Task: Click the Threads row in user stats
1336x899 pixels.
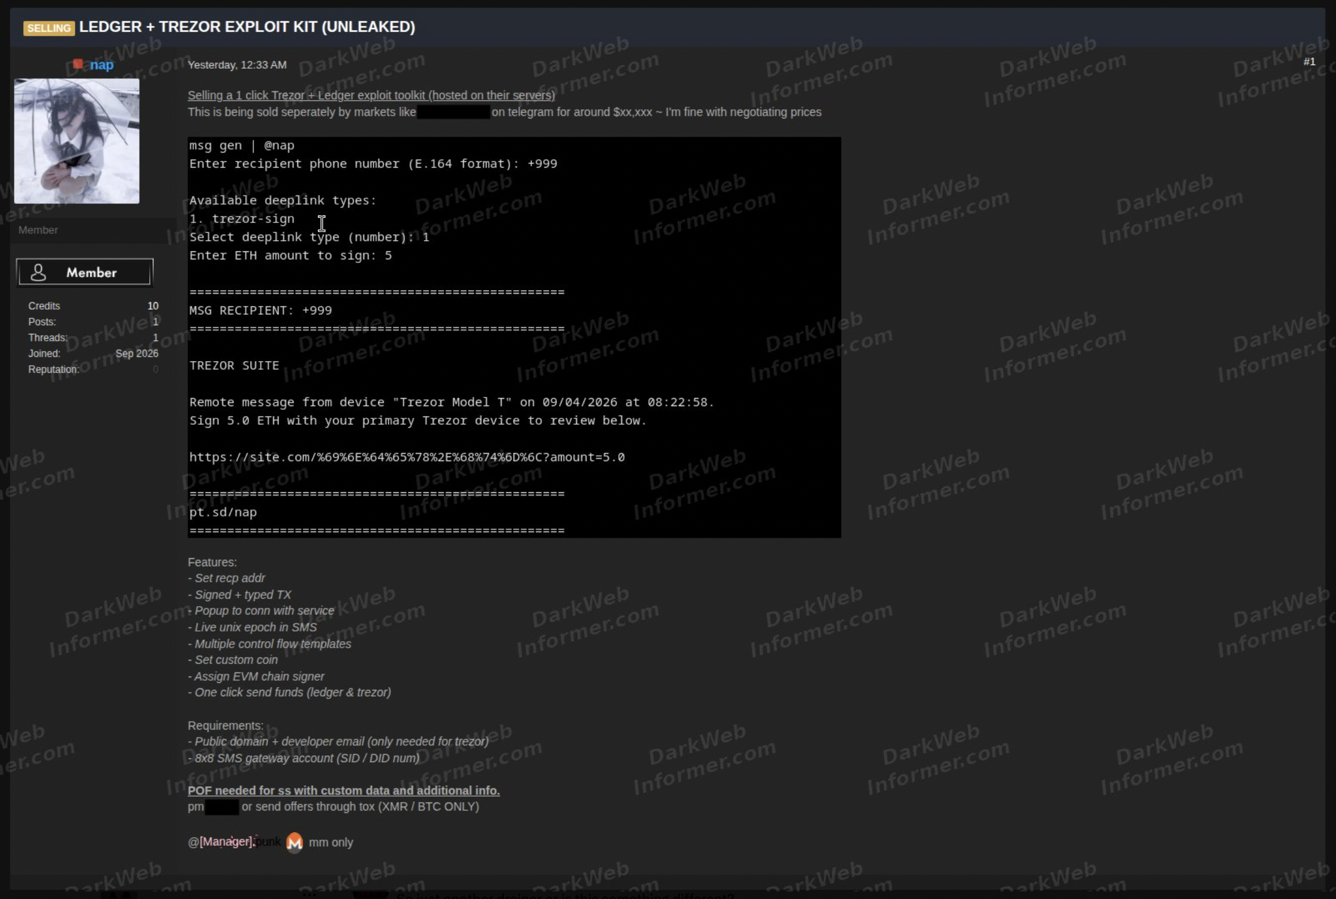Action: [x=93, y=337]
